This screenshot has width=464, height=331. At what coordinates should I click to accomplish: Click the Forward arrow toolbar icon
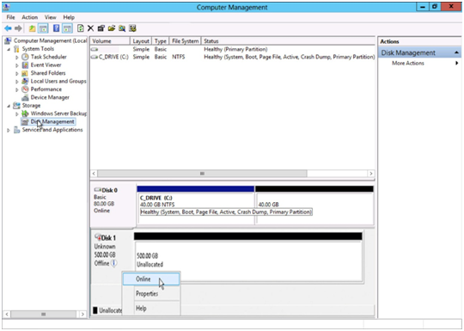[x=18, y=28]
